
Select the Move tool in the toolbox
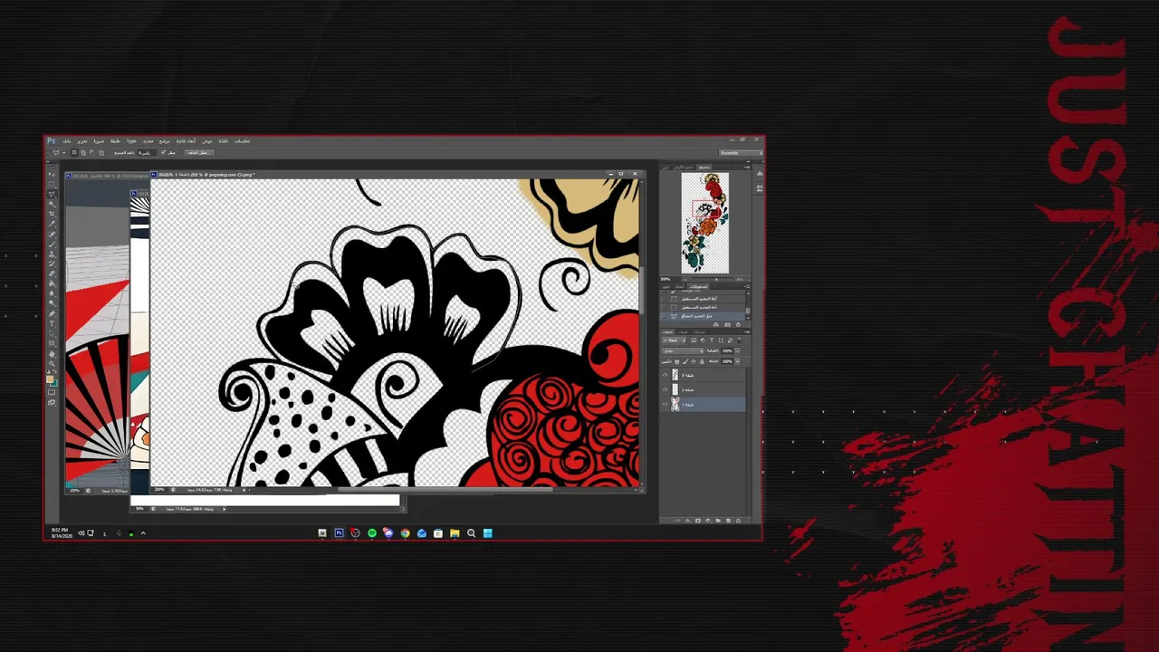52,174
